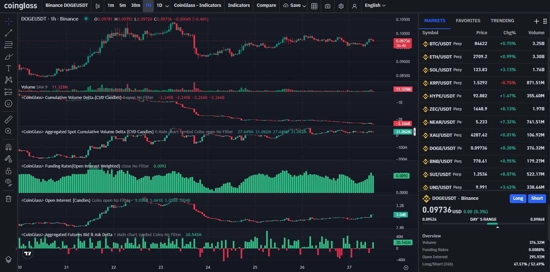This screenshot has height=272, width=550.
Task: Select XAU/USDT Perp in markets list
Action: point(484,135)
